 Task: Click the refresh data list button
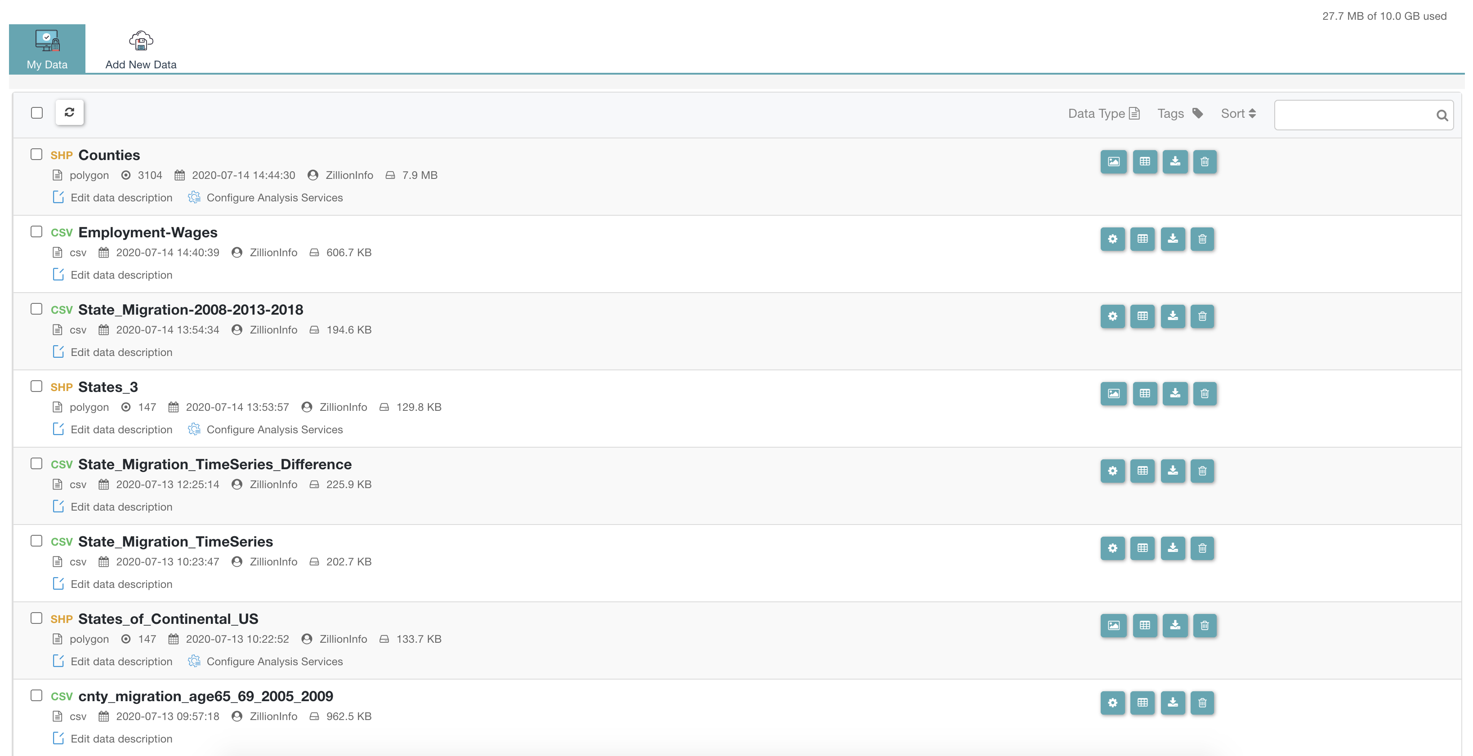click(69, 112)
